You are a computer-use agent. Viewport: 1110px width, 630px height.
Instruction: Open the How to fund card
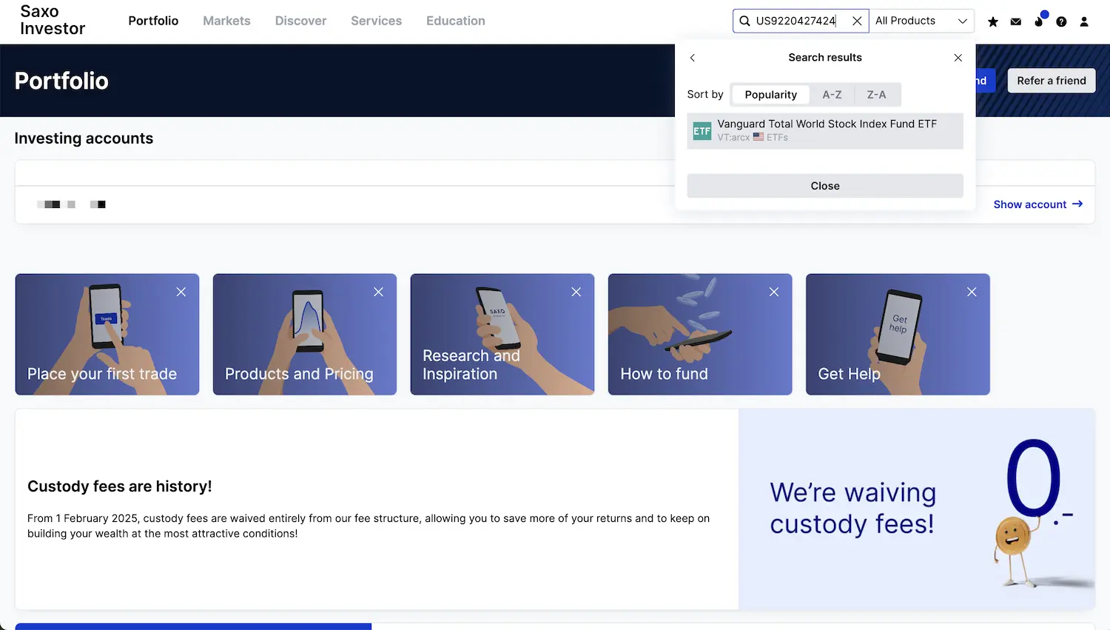[700, 335]
